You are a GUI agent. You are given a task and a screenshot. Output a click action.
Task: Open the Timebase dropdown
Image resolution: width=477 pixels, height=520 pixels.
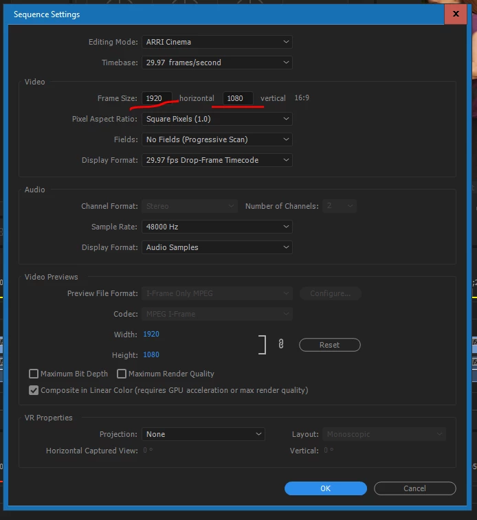tap(217, 63)
